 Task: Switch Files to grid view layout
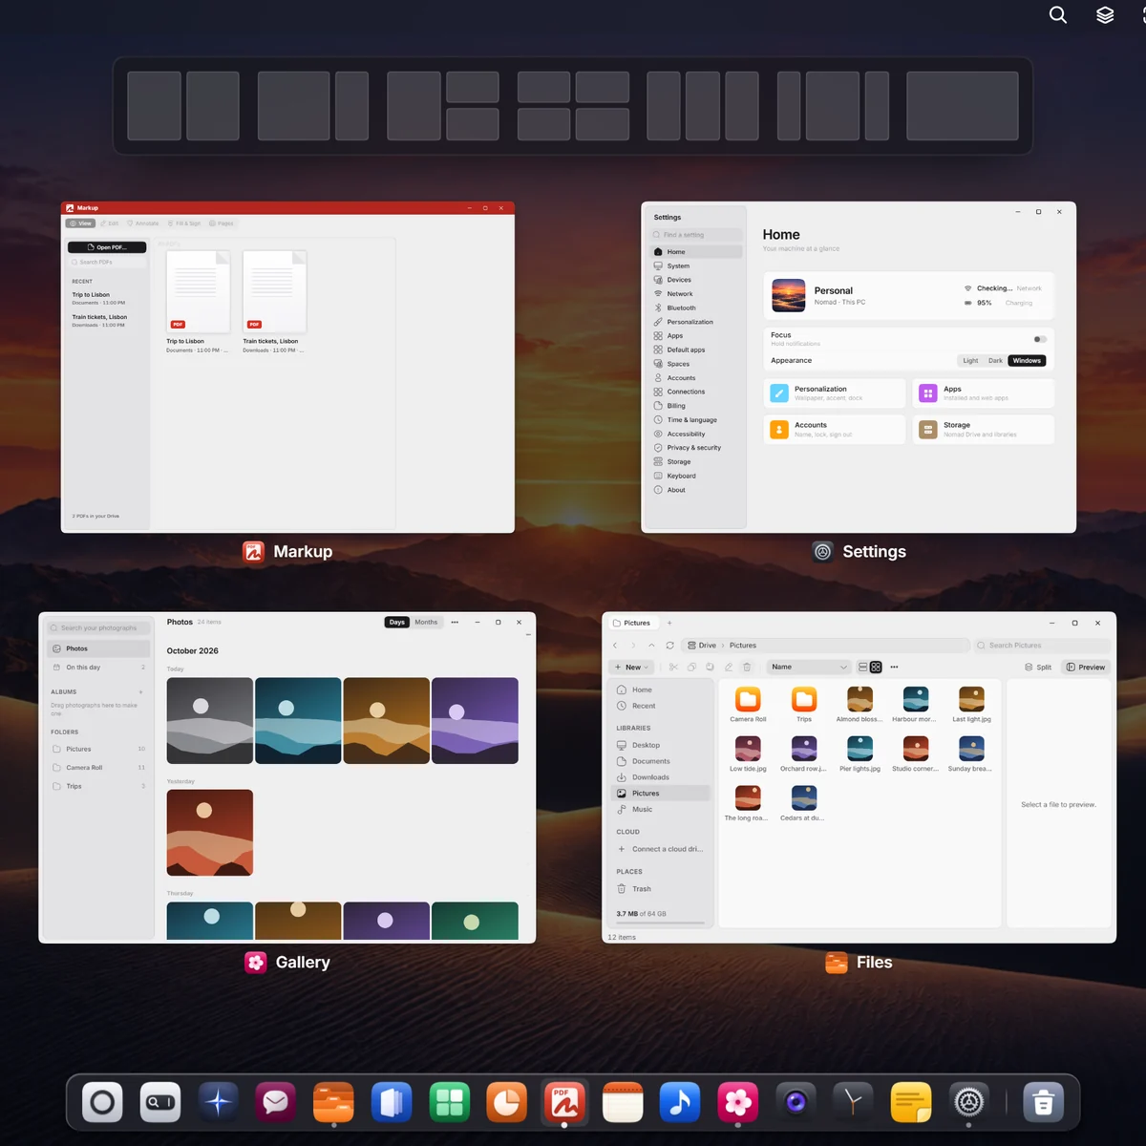click(x=876, y=667)
